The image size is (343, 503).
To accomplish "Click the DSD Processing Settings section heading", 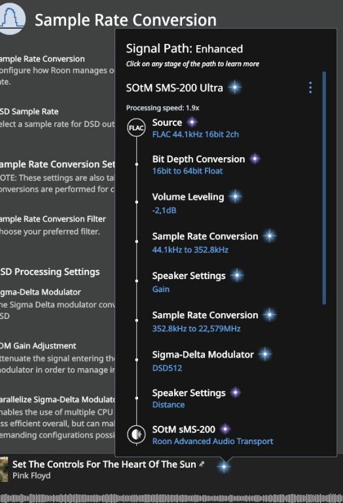I will tap(50, 272).
